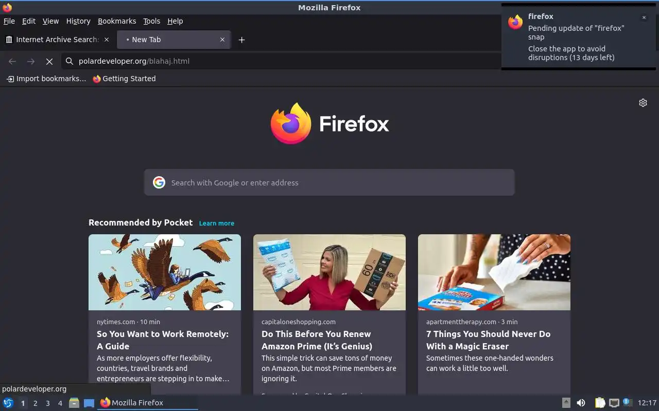659x411 pixels.
Task: Open the Help menu
Action: pyautogui.click(x=175, y=21)
